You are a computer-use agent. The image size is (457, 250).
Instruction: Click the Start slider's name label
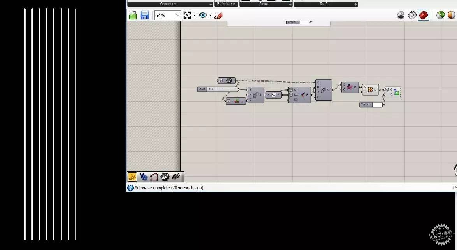pos(202,89)
